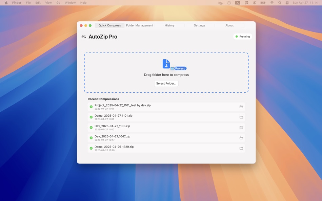Open the Finder Help menu
Viewport: 322px width, 201px height.
point(83,3)
